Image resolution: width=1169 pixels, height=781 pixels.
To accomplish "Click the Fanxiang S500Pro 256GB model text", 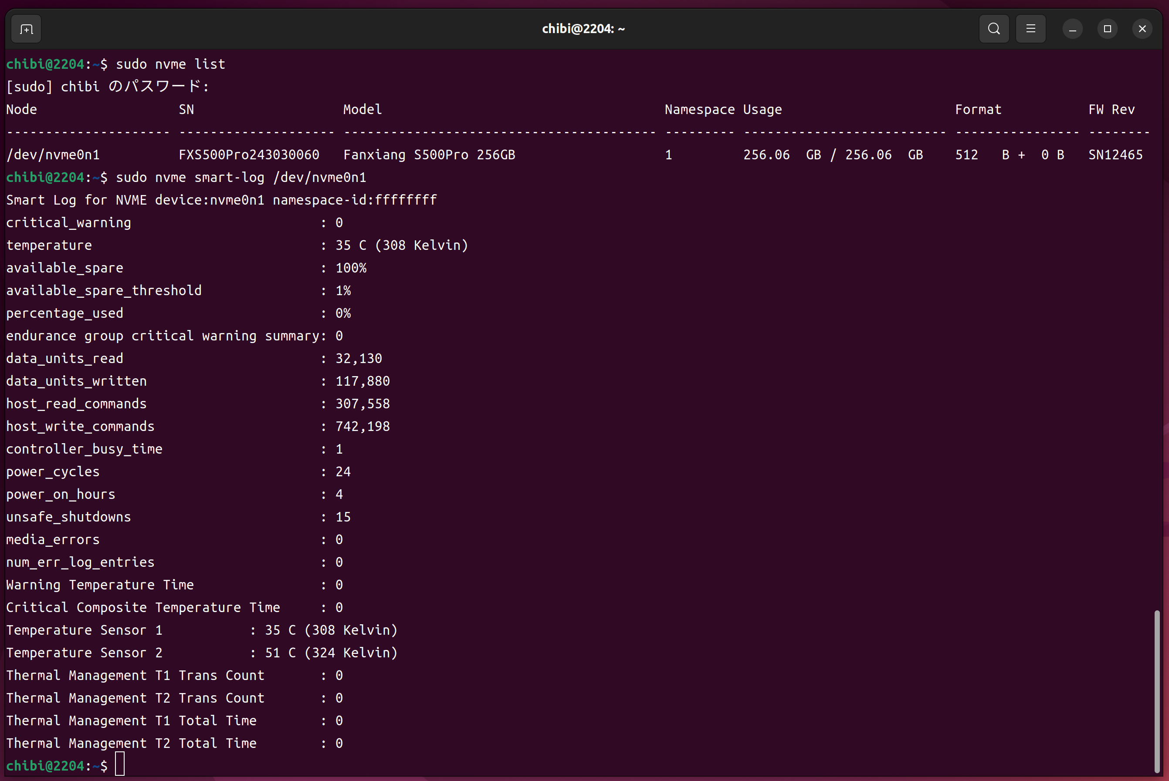I will point(429,155).
